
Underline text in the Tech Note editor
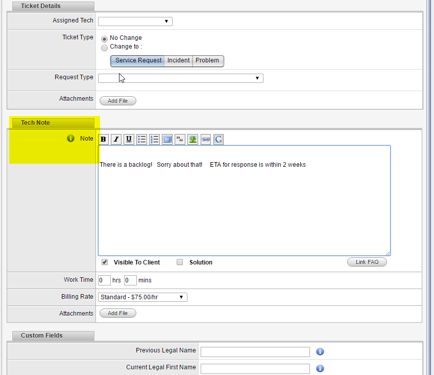click(x=129, y=139)
